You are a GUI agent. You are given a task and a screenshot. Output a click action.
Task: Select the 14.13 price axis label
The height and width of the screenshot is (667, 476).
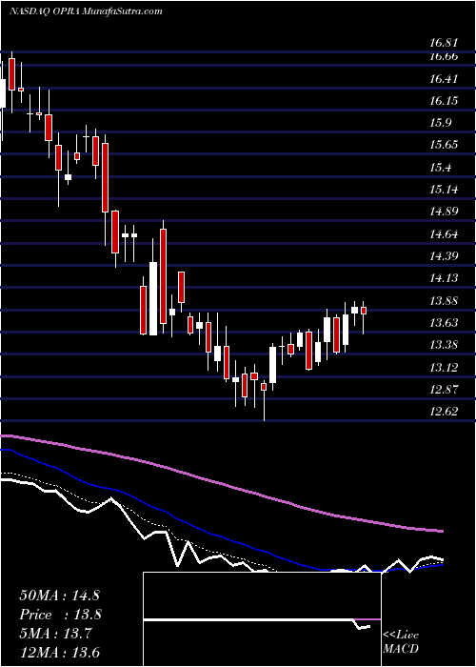(x=444, y=278)
